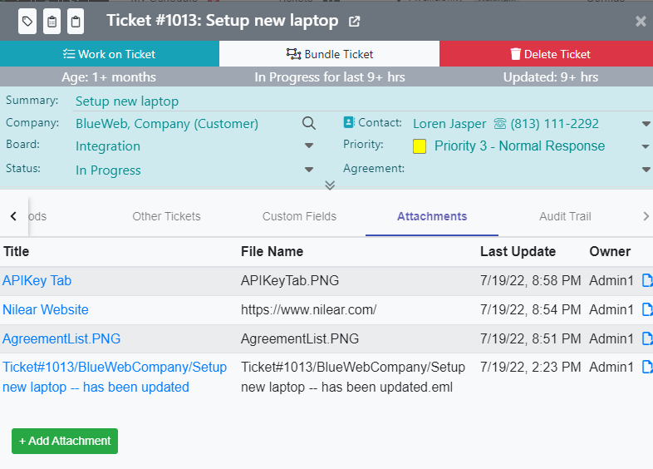Image resolution: width=653 pixels, height=469 pixels.
Task: Switch to the Custom Fields tab
Action: 299,216
